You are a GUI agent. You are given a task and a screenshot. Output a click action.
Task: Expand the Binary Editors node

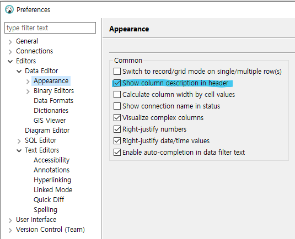pyautogui.click(x=28, y=91)
